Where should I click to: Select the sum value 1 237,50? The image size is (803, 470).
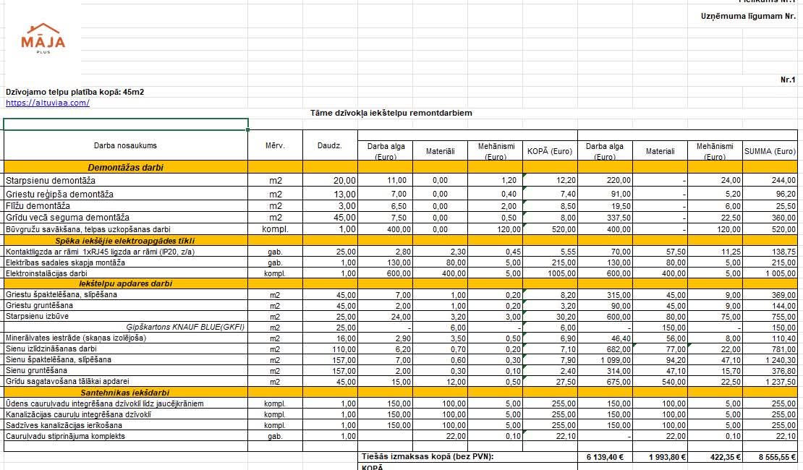coord(770,382)
